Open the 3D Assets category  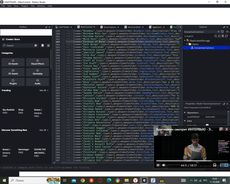pyautogui.click(x=13, y=62)
